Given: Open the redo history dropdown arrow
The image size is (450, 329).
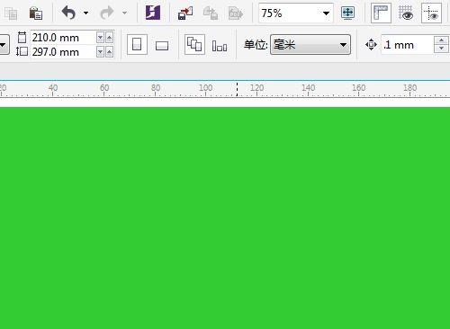Looking at the screenshot, I should pos(124,13).
